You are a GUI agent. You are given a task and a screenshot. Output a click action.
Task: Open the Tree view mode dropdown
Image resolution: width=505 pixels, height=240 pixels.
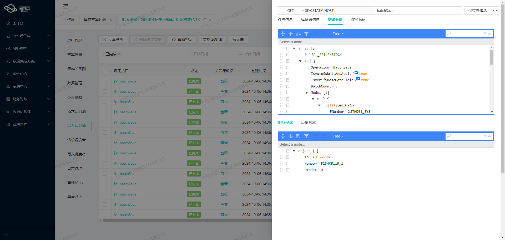tap(338, 33)
